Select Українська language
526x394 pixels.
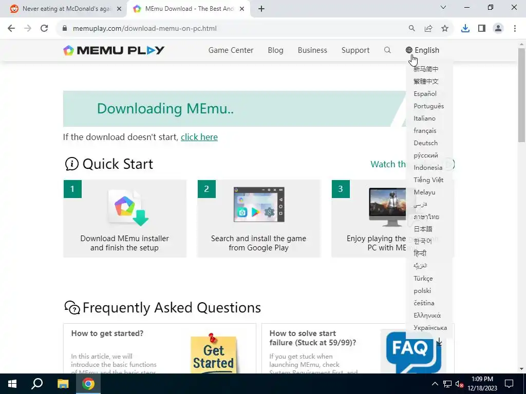tap(430, 328)
